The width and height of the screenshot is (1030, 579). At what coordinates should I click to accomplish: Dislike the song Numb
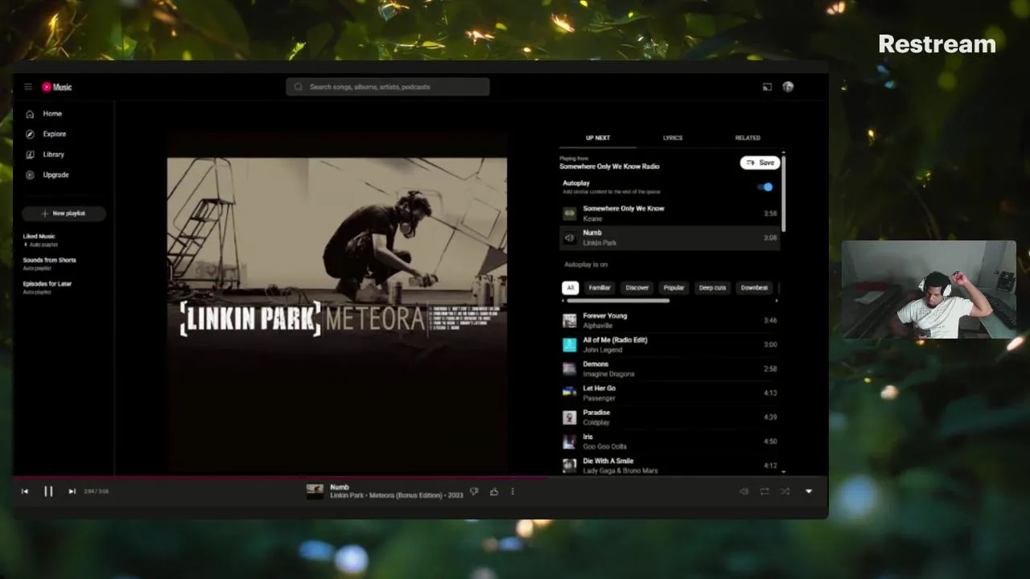(474, 491)
